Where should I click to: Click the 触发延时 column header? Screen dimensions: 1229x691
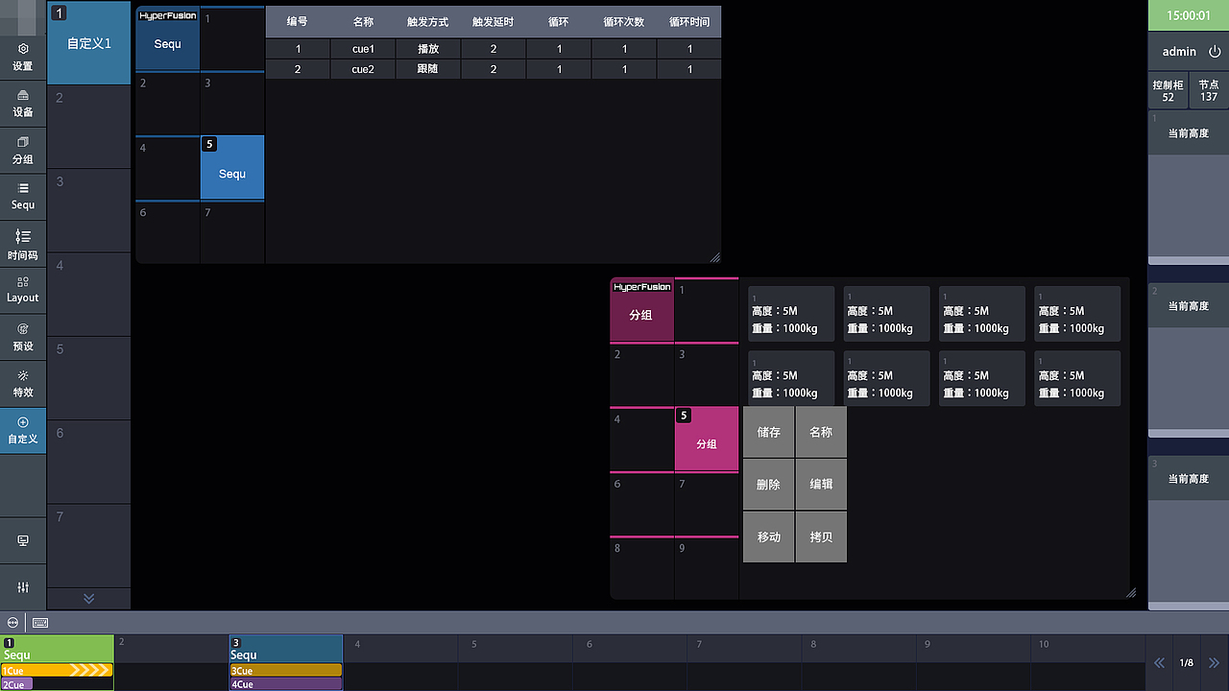(x=494, y=22)
